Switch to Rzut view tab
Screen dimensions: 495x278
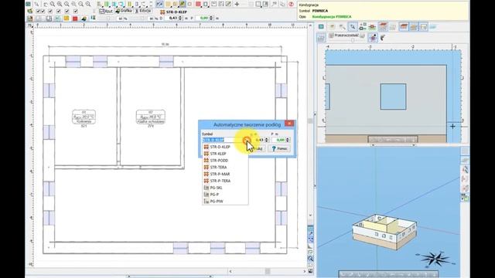tap(106, 11)
